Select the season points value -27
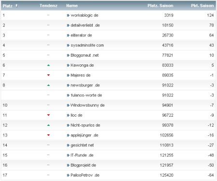This screenshot has height=181, width=217. 211,145
